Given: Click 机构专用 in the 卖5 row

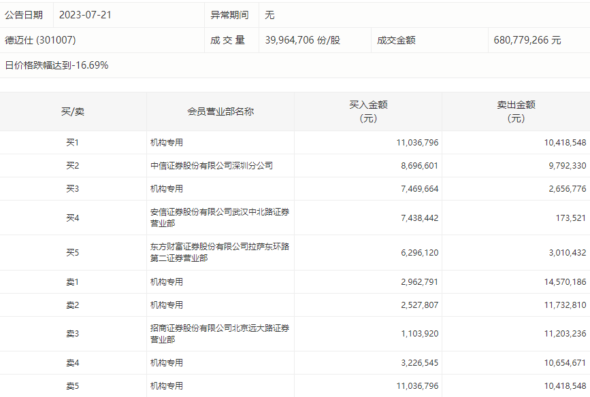Looking at the screenshot, I should click(167, 386).
